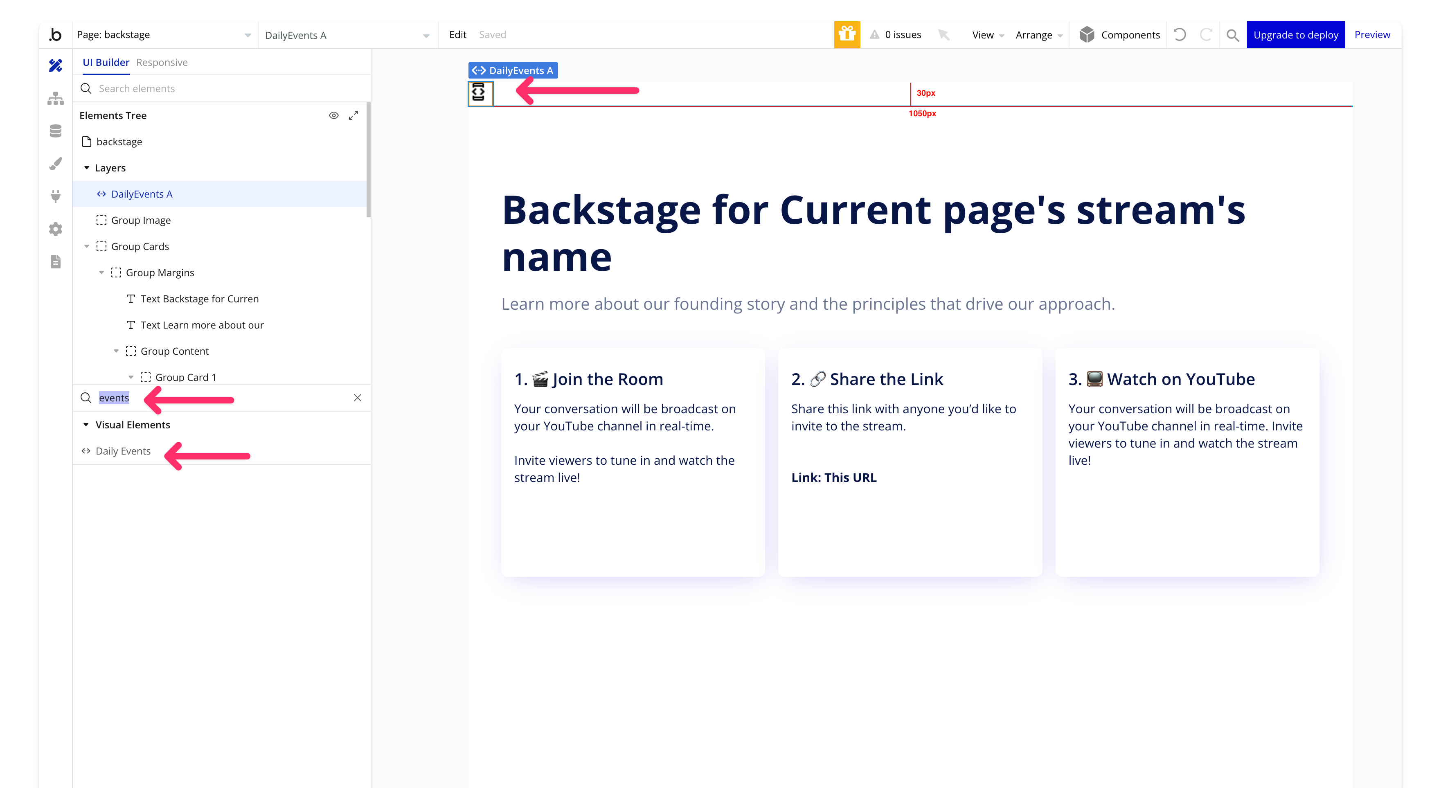Toggle Elements Tree eye visibility icon
Image resolution: width=1441 pixels, height=788 pixels.
point(333,115)
